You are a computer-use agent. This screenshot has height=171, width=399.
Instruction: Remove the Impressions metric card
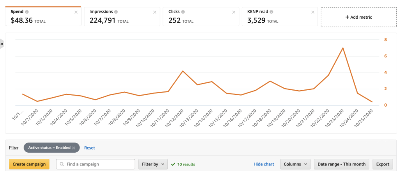coord(154,12)
